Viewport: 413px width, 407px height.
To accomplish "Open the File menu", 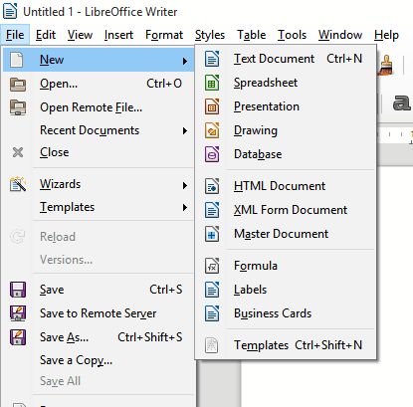I will 15,35.
